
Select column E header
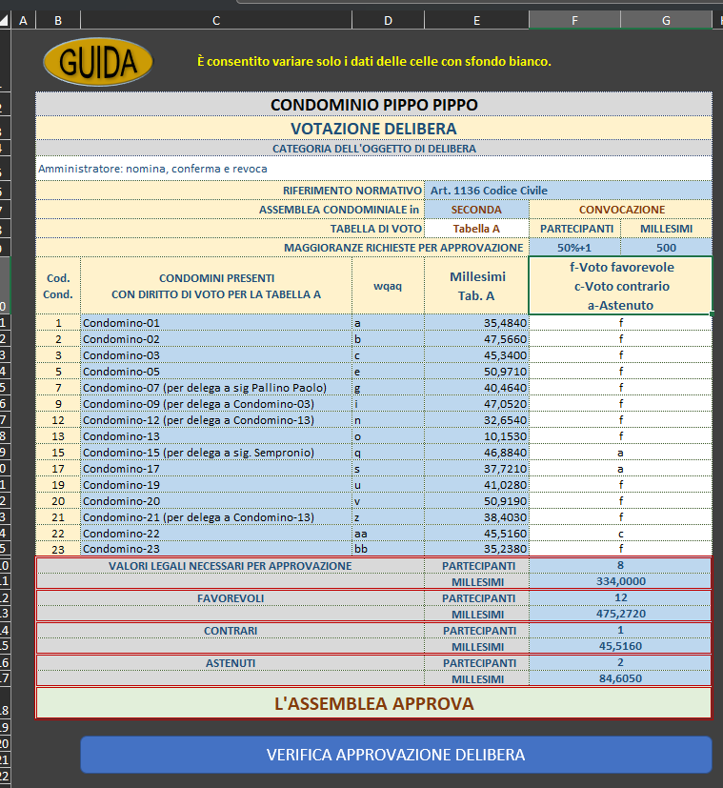pyautogui.click(x=476, y=21)
